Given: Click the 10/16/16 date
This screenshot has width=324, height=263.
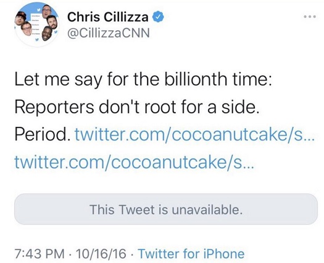Looking at the screenshot, I should [101, 254].
